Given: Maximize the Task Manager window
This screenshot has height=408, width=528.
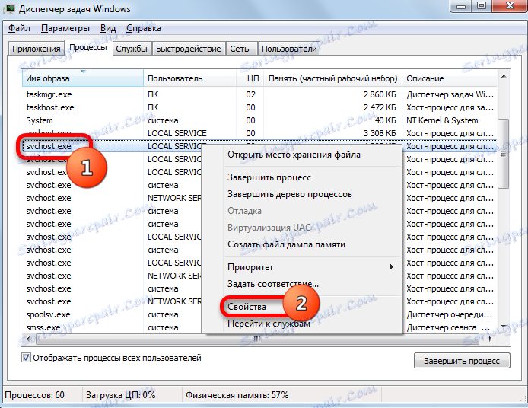Looking at the screenshot, I should point(482,6).
